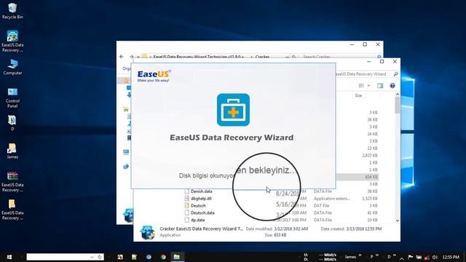This screenshot has width=466, height=262.
Task: Click the refresh icon beside taskbar address box
Action: point(100,257)
